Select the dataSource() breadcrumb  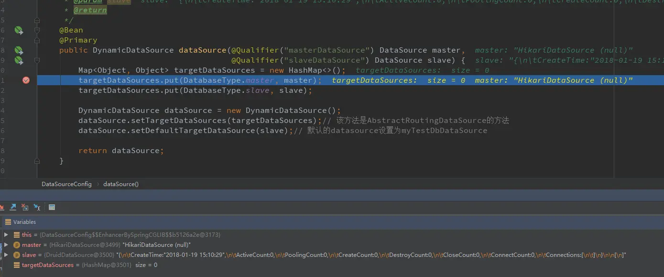[121, 184]
